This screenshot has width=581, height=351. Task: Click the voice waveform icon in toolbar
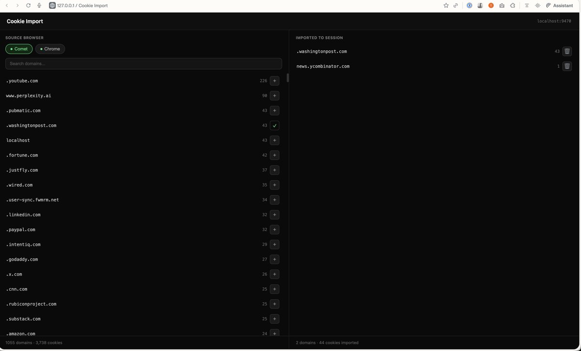click(x=537, y=5)
